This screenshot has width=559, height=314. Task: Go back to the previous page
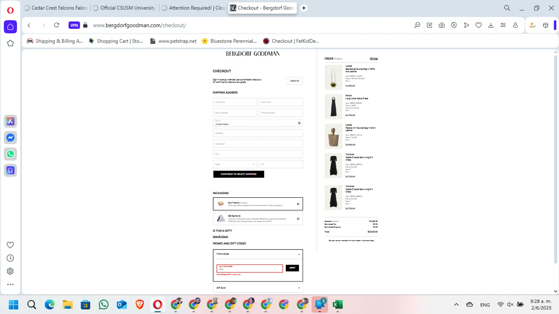pos(29,25)
